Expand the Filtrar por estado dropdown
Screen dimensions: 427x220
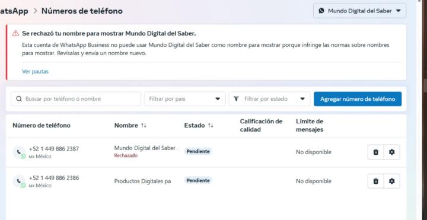269,99
